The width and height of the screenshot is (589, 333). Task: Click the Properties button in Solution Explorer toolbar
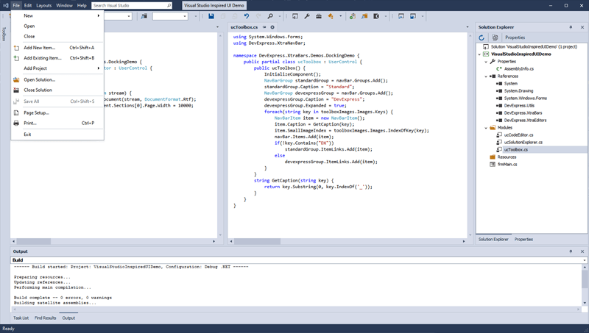[515, 37]
